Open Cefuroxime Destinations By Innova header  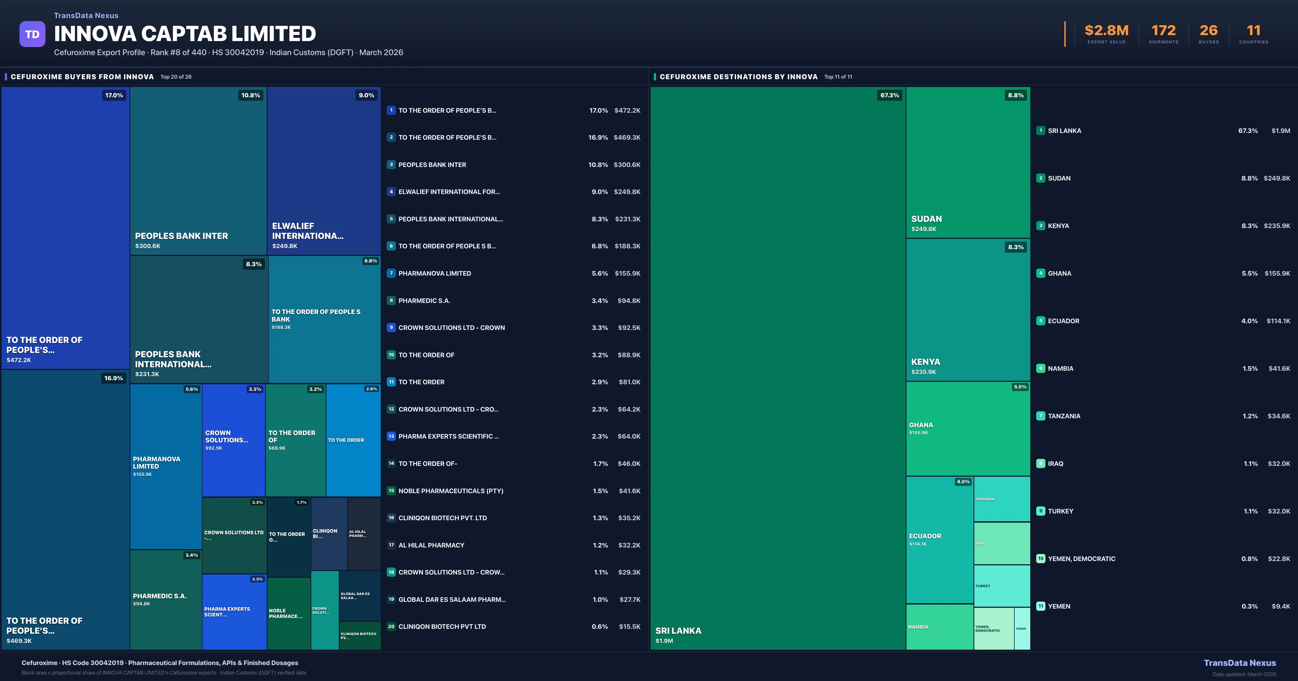738,76
